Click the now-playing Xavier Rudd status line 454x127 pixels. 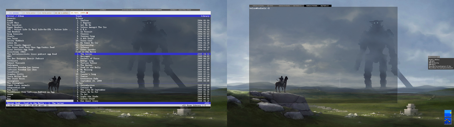pyautogui.click(x=108, y=103)
